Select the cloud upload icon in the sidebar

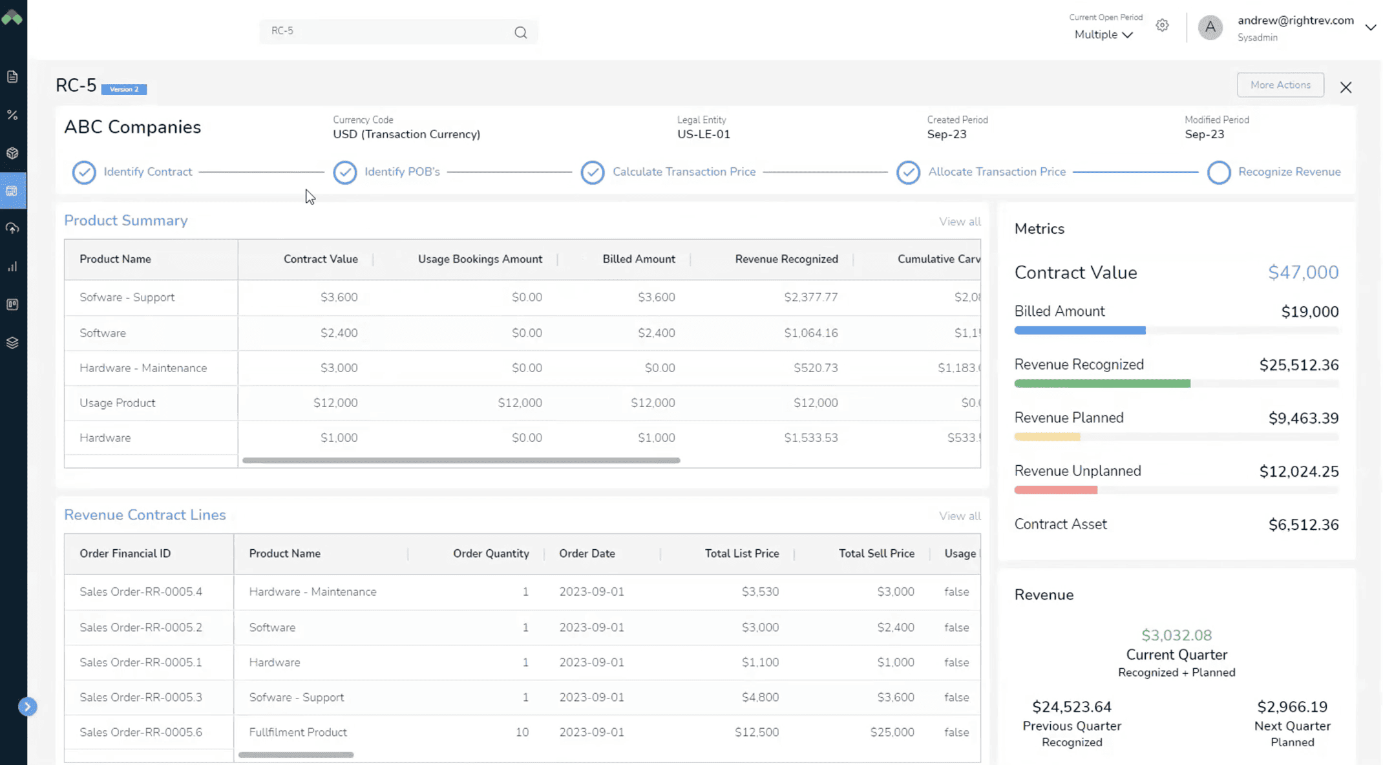click(13, 228)
